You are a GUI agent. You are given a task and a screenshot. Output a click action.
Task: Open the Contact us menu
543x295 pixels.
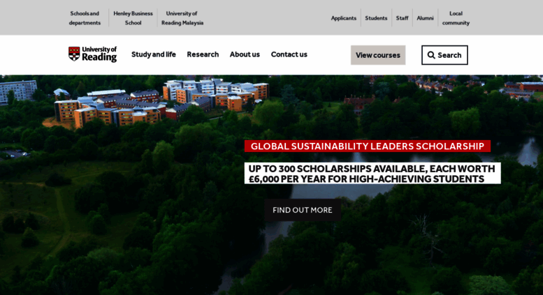pyautogui.click(x=289, y=54)
